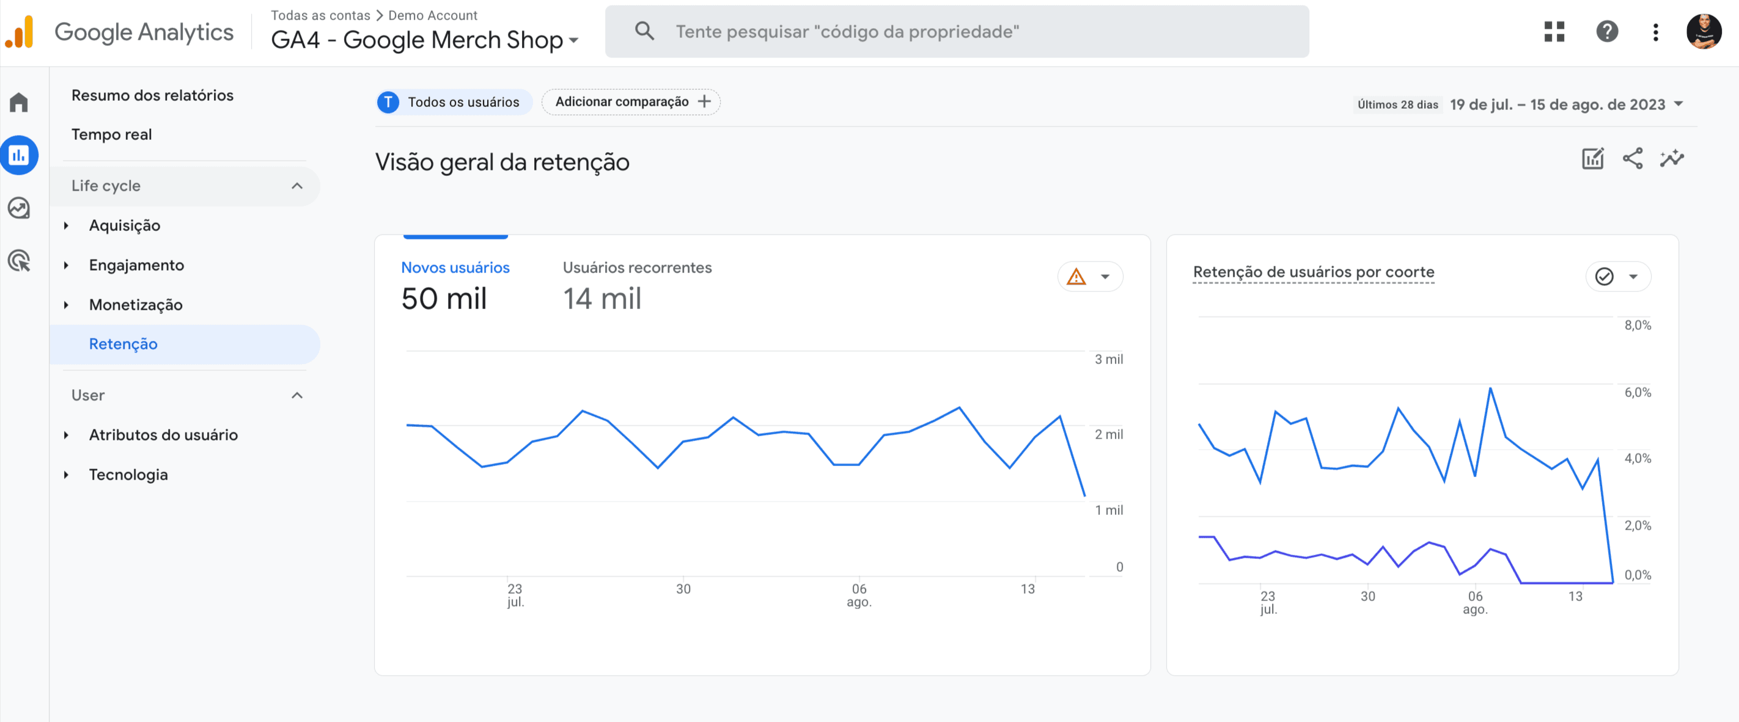Screen dimensions: 1739x722
Task: Open the Explore icon in left rail
Action: [19, 208]
